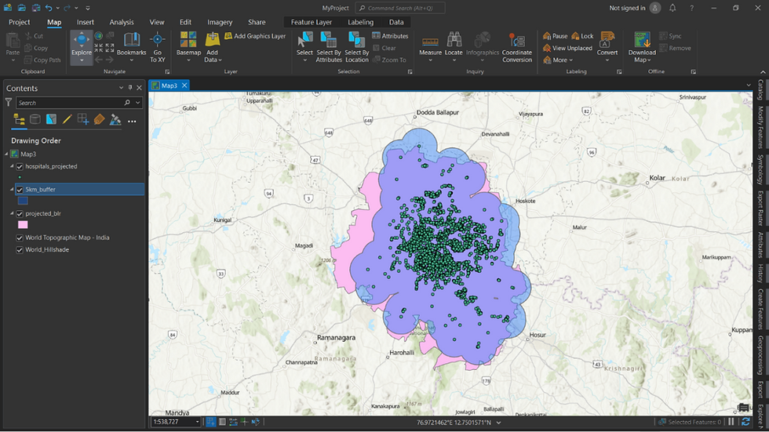The image size is (769, 432).
Task: Collapse 5km_buffer layer legend
Action: [x=12, y=190]
